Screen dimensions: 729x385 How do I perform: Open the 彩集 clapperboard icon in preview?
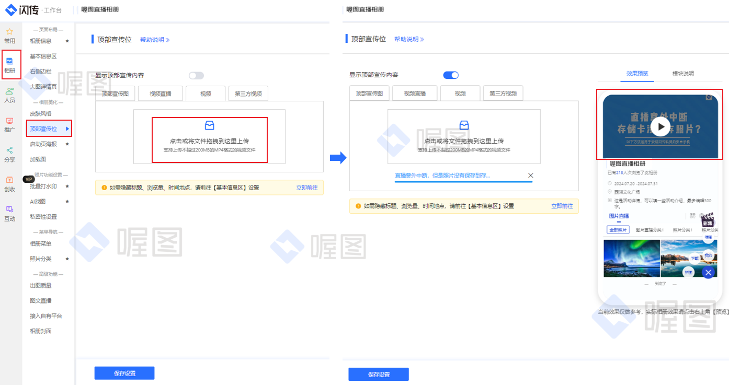tap(708, 219)
